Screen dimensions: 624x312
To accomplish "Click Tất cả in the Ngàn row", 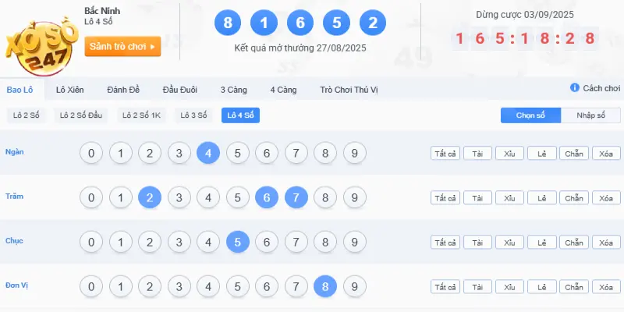I will [x=445, y=154].
